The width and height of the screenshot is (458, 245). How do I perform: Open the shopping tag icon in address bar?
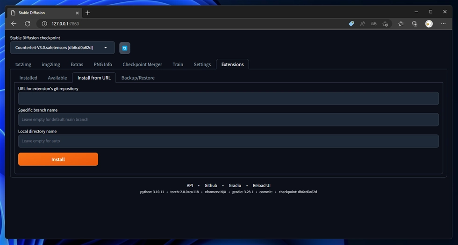point(351,24)
